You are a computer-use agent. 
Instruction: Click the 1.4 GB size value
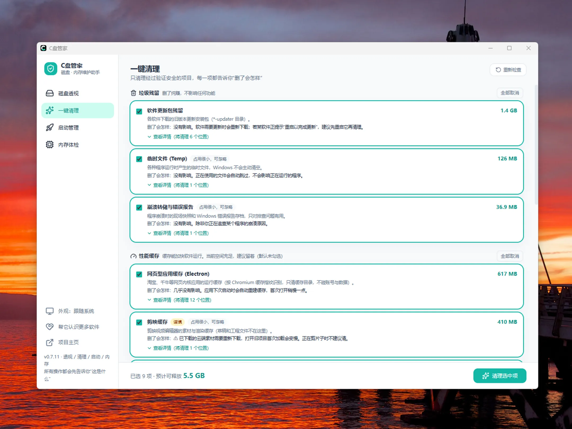point(508,110)
